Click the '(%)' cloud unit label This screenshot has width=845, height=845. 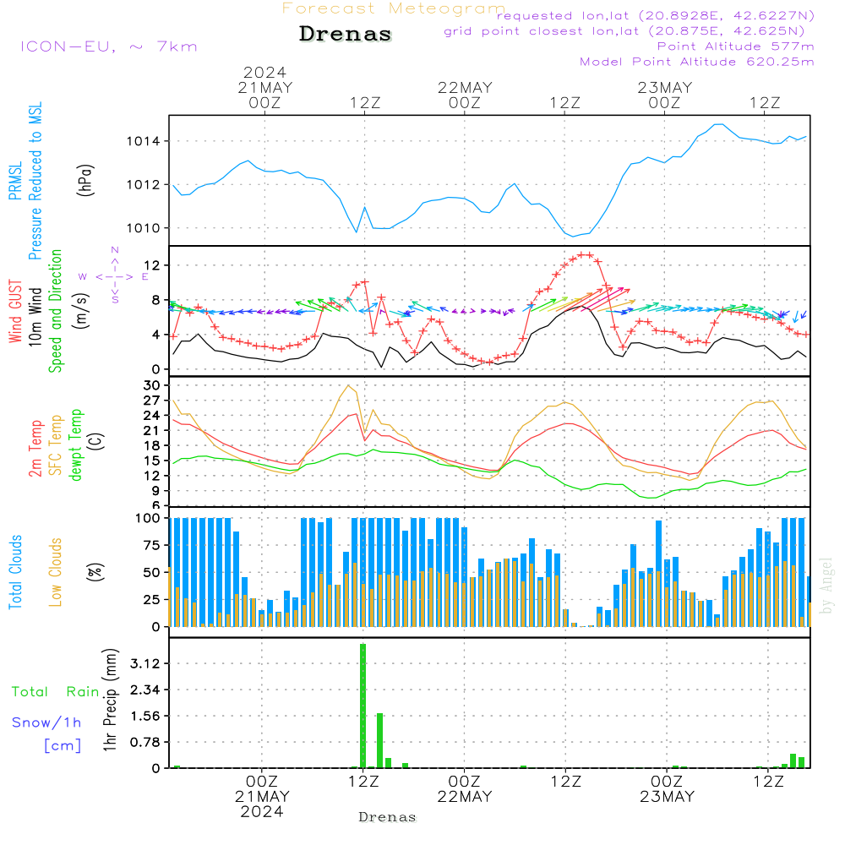click(x=95, y=572)
